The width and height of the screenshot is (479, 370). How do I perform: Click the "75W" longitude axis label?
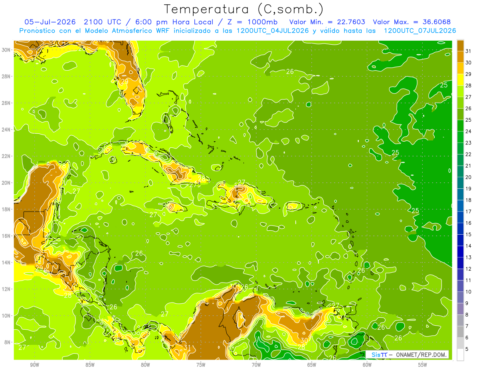point(201,365)
